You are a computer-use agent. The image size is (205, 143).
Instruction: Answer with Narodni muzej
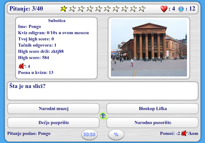pyautogui.click(x=53, y=108)
